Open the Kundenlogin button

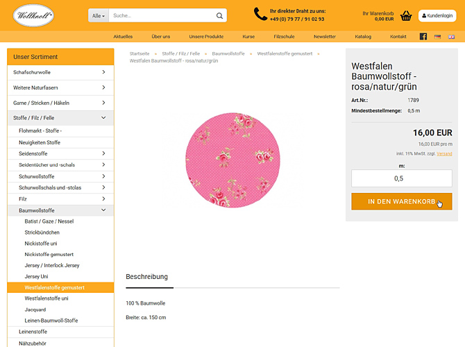(437, 16)
